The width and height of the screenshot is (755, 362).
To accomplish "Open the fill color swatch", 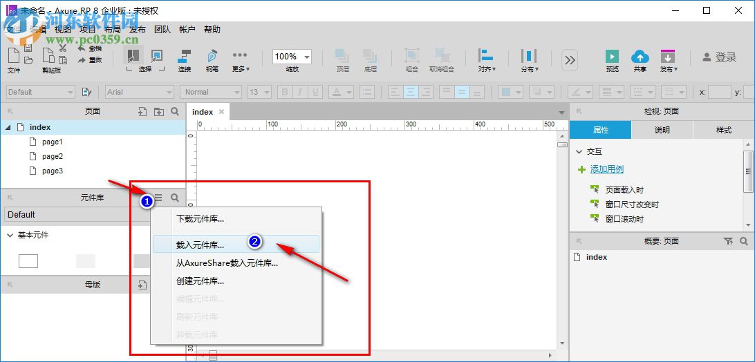I will (510, 92).
